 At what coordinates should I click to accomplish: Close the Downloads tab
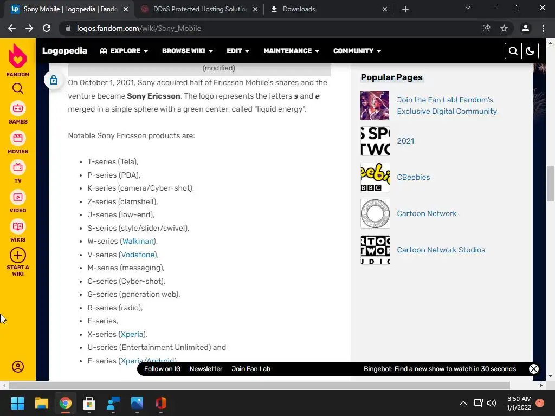tap(385, 9)
